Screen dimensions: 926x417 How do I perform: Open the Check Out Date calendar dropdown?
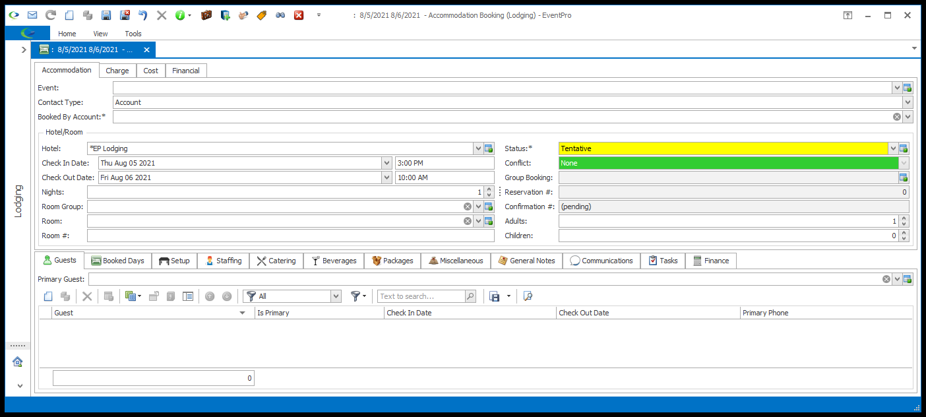click(386, 177)
